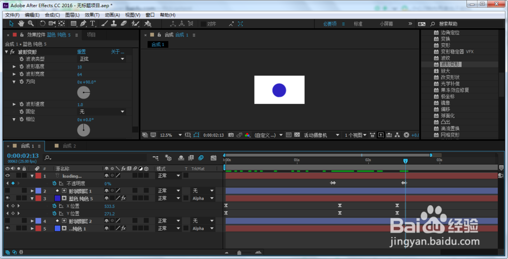
Task: Toggle visibility of 蓝色 纯色 5 layer
Action: [x=8, y=198]
